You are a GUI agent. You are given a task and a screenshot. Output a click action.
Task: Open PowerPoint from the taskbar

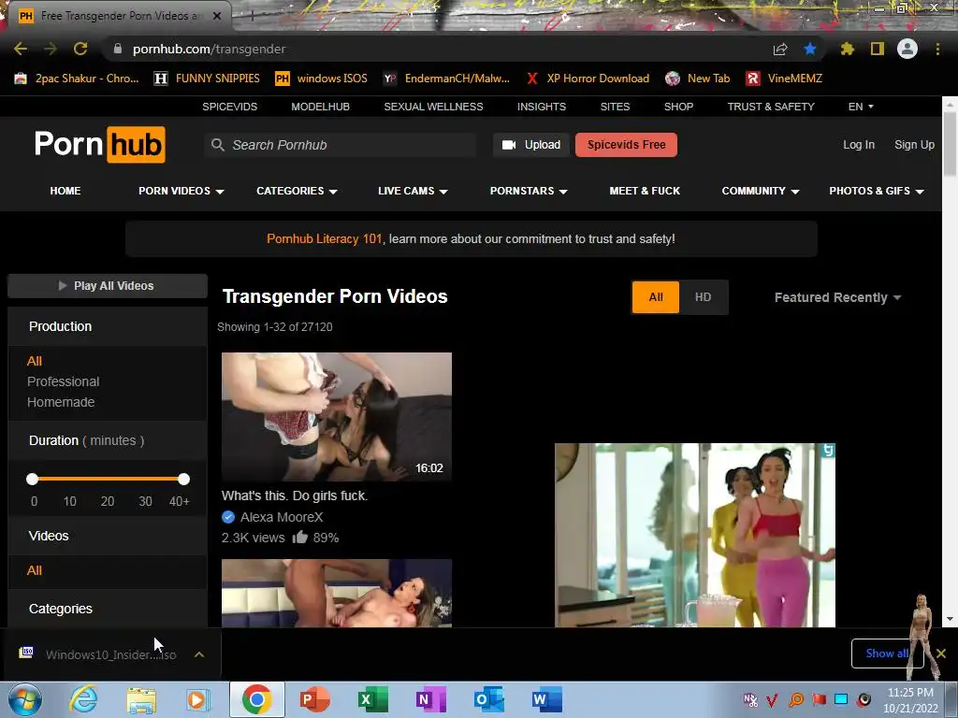(314, 699)
